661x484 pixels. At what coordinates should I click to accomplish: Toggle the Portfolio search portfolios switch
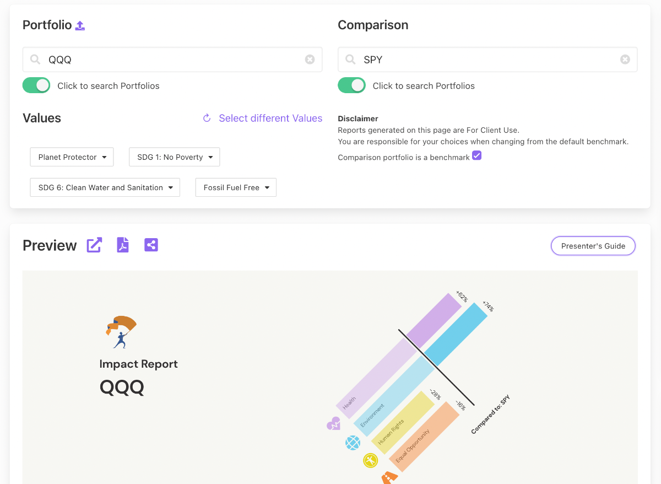click(x=36, y=85)
